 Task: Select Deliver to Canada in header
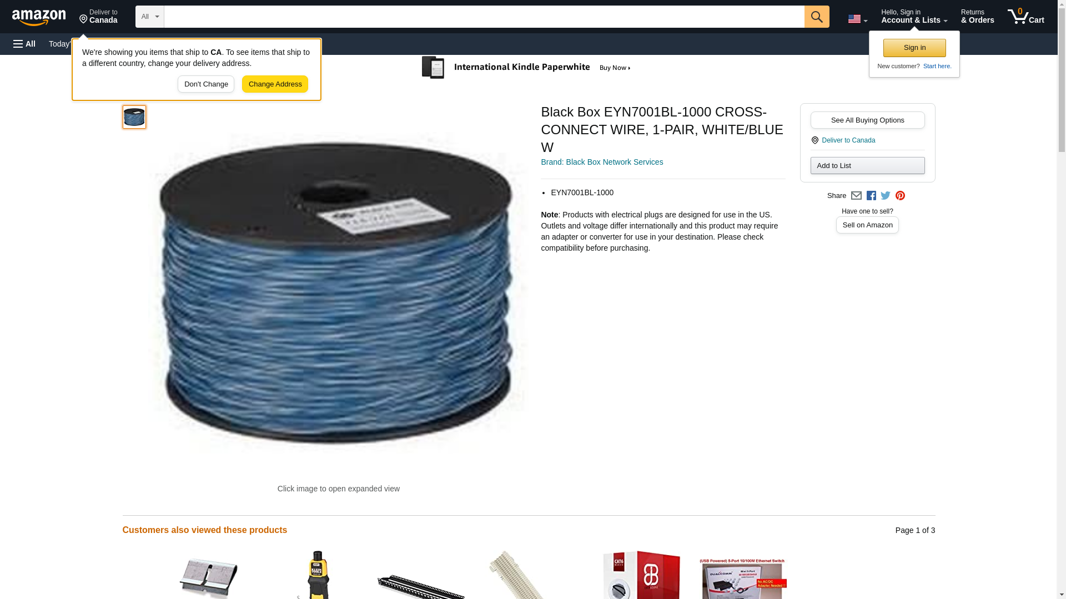98,16
